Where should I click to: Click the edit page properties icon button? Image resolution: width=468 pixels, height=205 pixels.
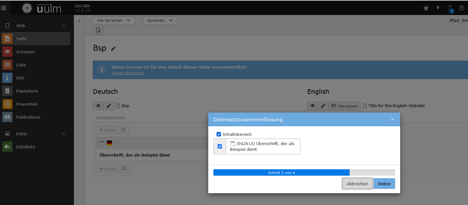98,30
